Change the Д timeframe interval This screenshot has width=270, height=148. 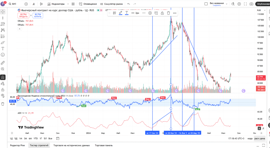click(33, 4)
